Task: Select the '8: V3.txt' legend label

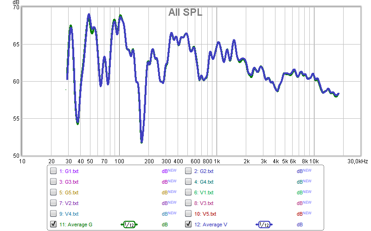Action: pyautogui.click(x=204, y=203)
